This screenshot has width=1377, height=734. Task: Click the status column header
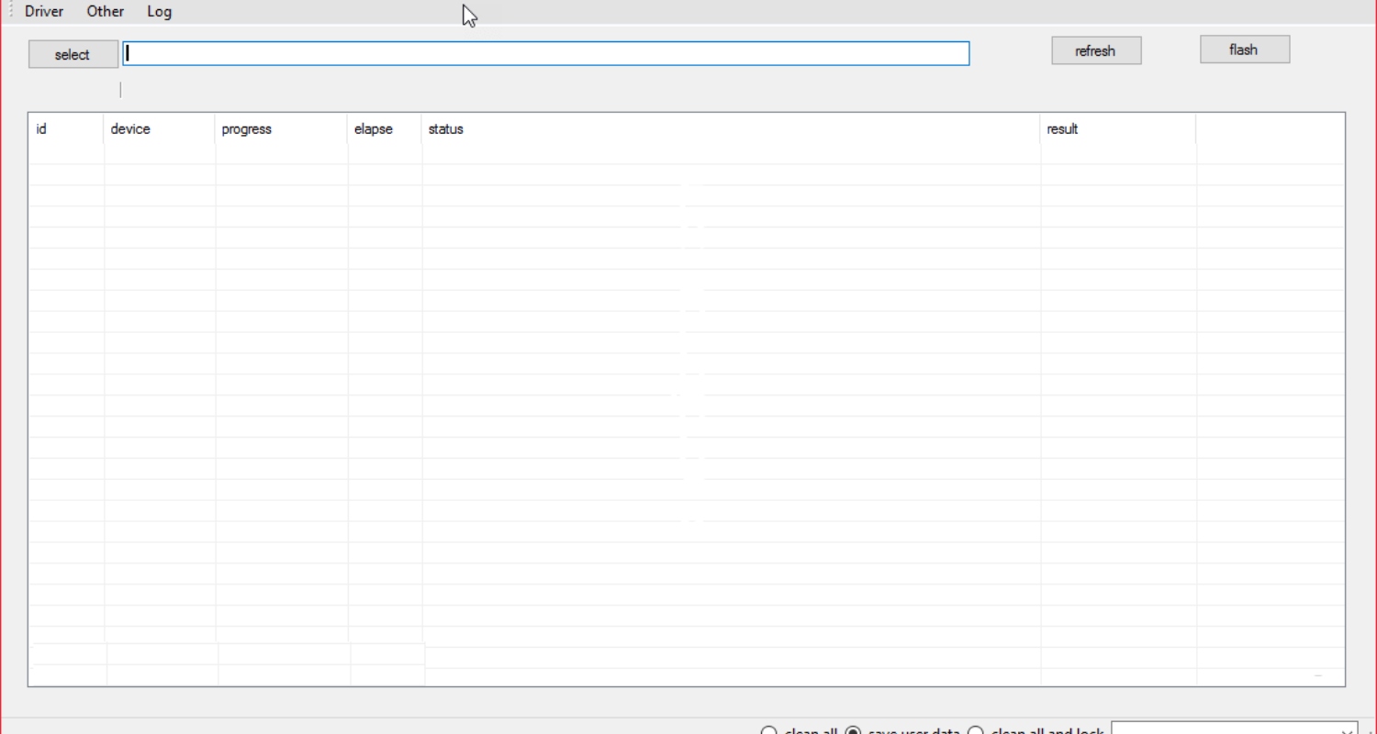pos(731,128)
